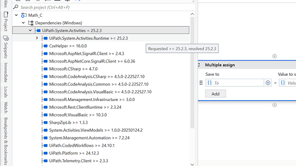Open the Snippets panel tab

tap(6, 47)
